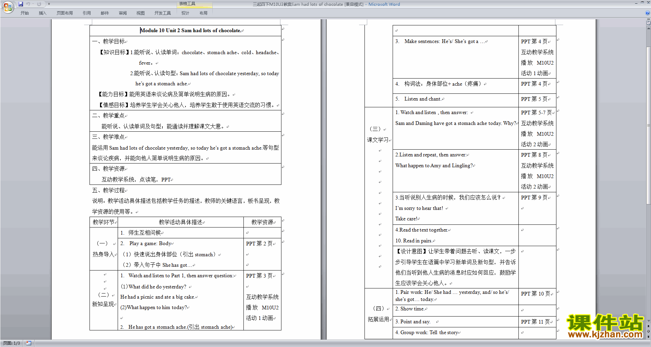651x347 pixels.
Task: Open the 审阅 ribbon tab
Action: [x=123, y=13]
